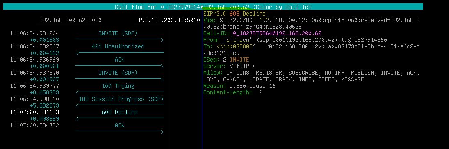Click the +0.003589 time delta
The image size is (449, 149).
(44, 119)
